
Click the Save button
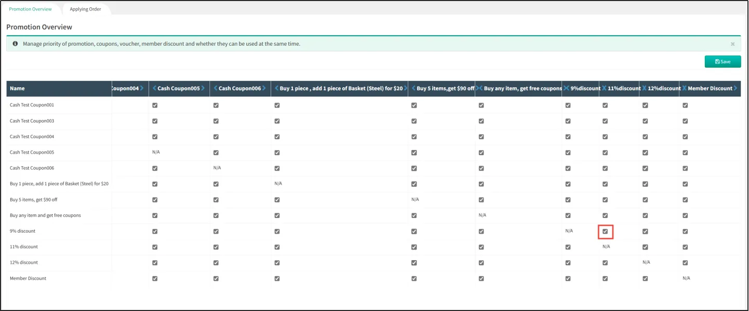(x=723, y=62)
